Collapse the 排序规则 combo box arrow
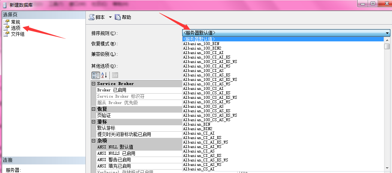This screenshot has height=173, width=392. 387,33
